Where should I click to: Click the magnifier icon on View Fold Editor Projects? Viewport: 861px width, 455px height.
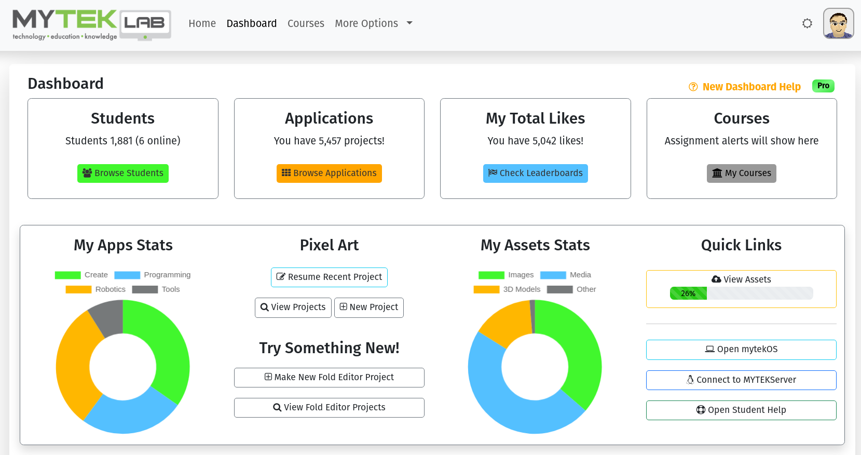tap(277, 408)
